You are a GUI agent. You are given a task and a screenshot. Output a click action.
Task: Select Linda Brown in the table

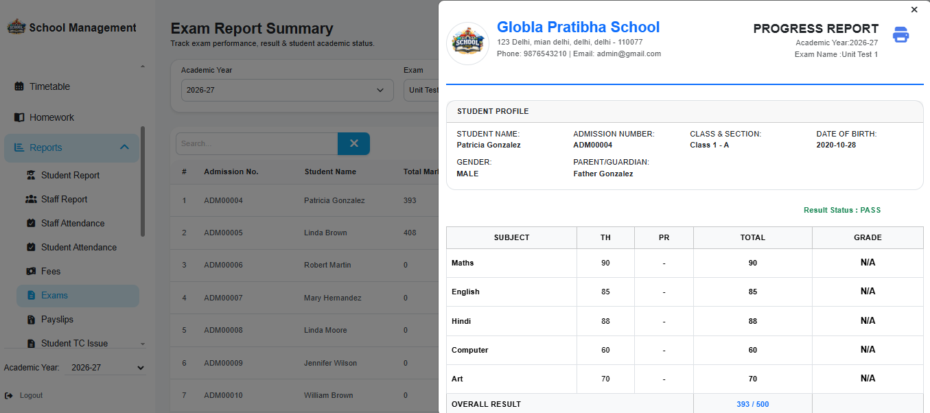coord(325,233)
